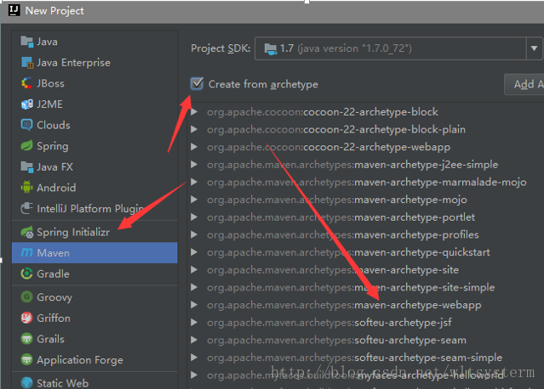
Task: Click the Gradle icon
Action: coord(26,273)
